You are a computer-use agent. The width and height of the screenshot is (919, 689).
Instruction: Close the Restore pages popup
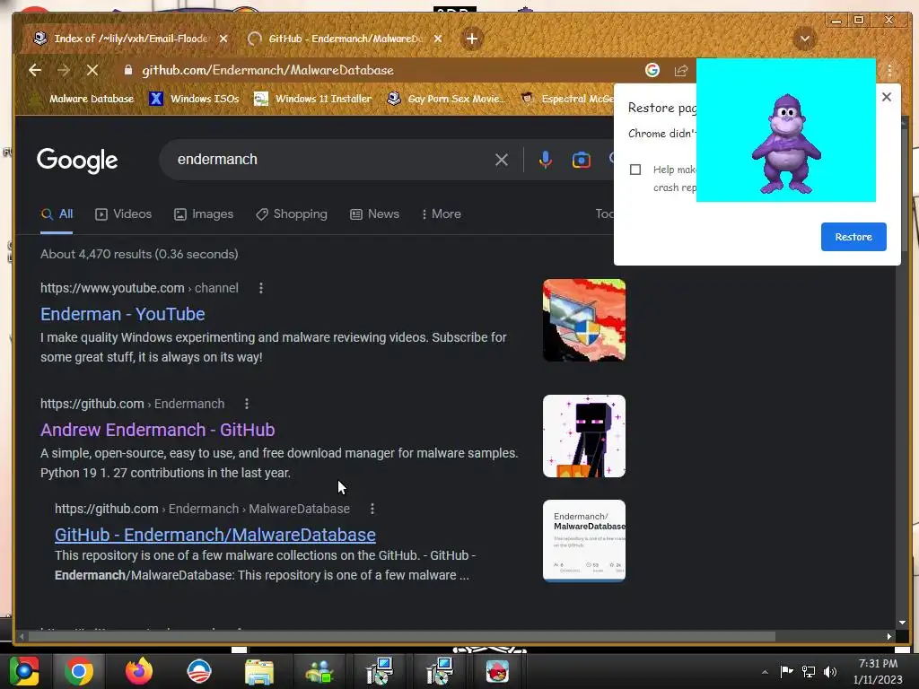point(887,97)
